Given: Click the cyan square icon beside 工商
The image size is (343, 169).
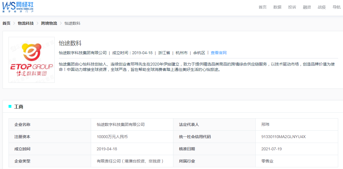Looking at the screenshot, I should tap(10, 106).
